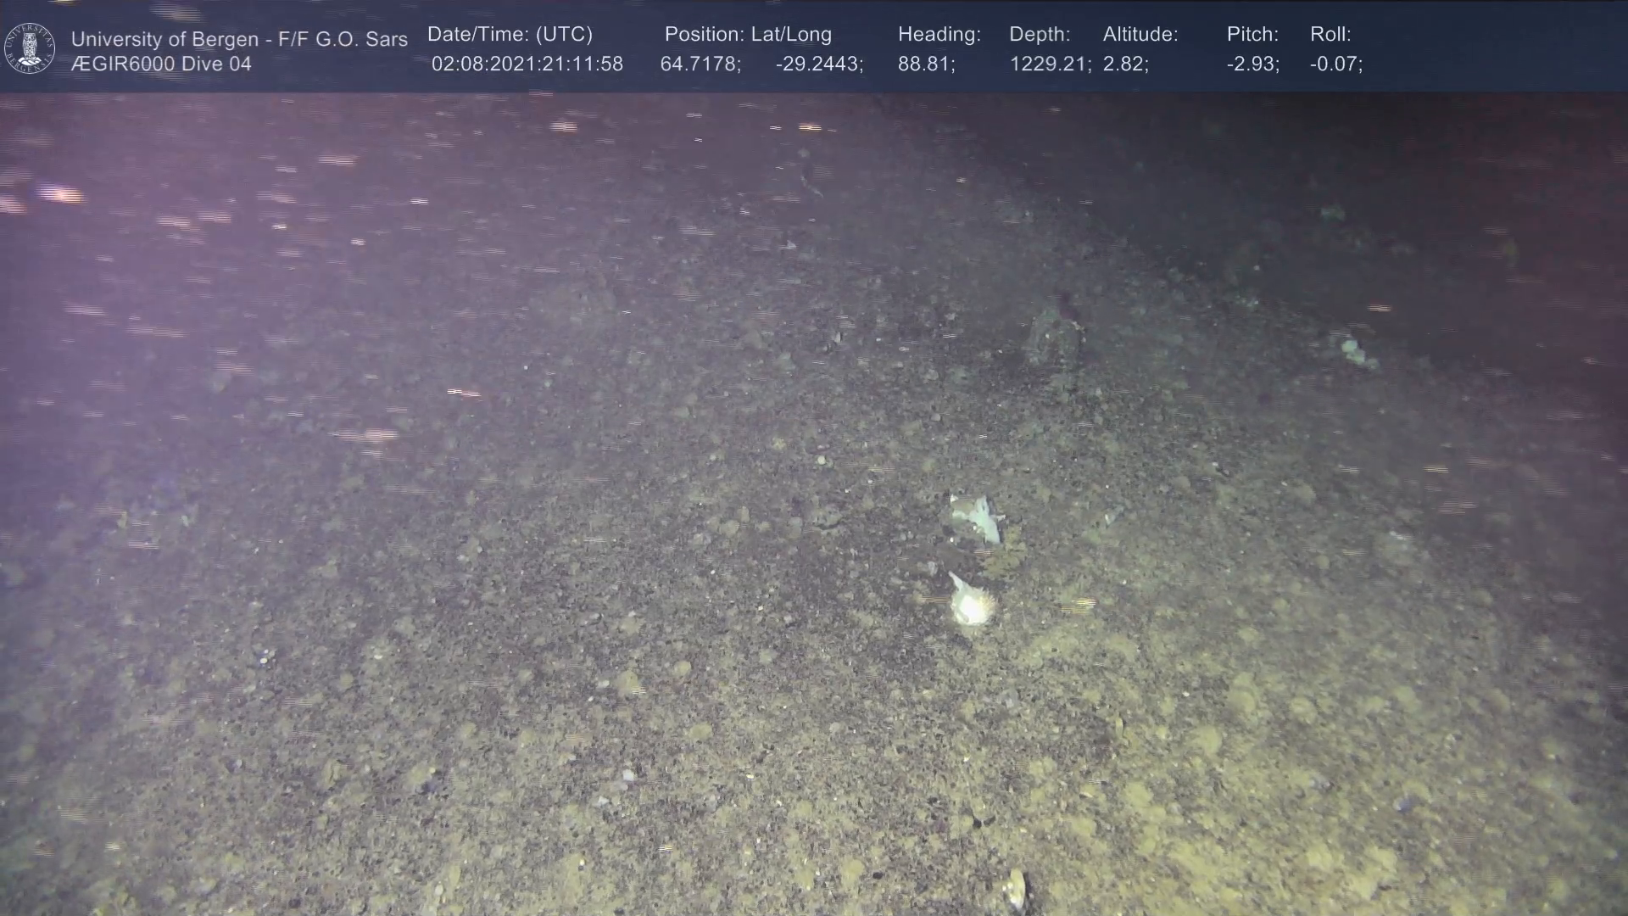This screenshot has width=1628, height=916.
Task: Select the 'University of Bergen - F/F G.O. Sars' text
Action: coord(239,39)
